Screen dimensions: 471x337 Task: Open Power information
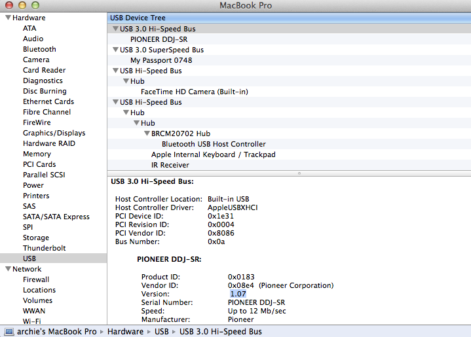coord(33,185)
